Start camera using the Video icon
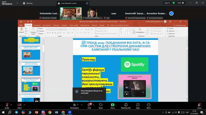 point(20,105)
